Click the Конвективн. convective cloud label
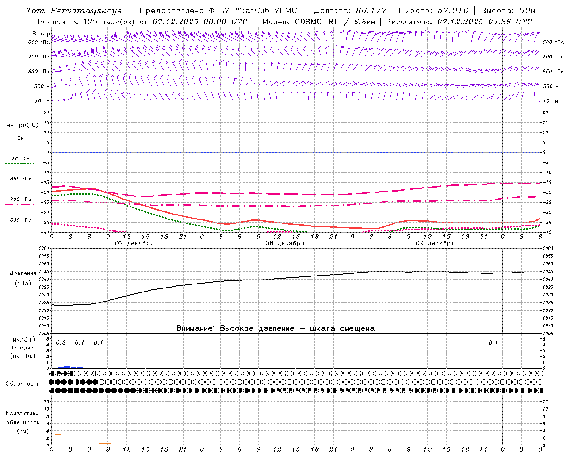The image size is (566, 453). (23, 414)
